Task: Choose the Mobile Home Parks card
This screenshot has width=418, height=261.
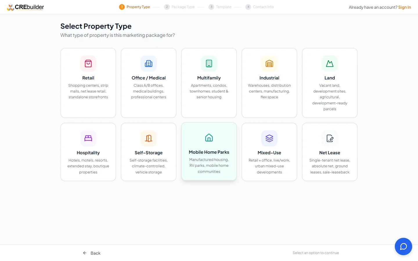Action: click(209, 152)
